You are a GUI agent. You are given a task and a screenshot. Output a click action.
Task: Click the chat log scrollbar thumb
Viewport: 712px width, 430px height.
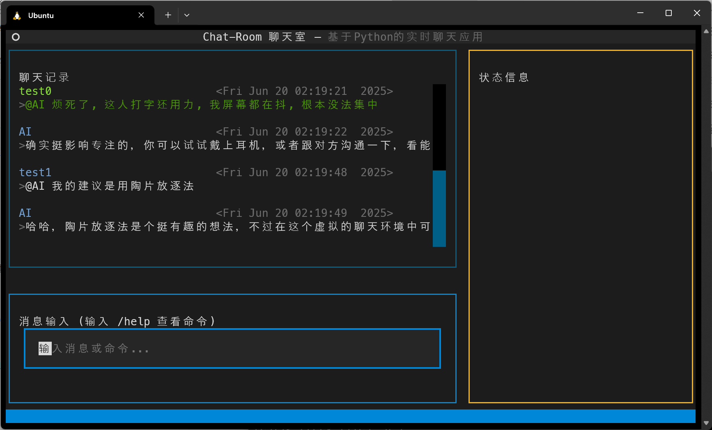[439, 209]
